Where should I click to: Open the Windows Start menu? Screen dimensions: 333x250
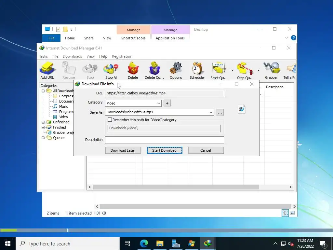8,243
